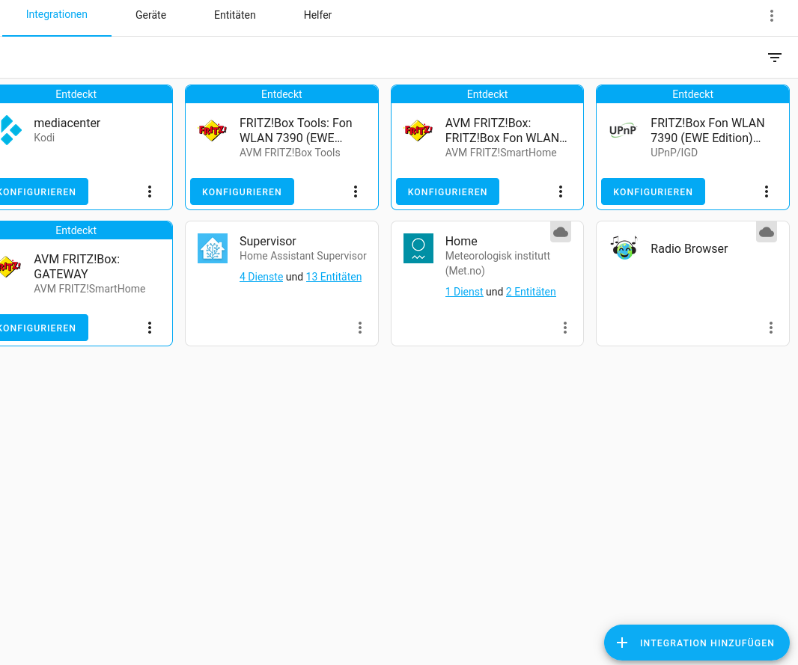Click the UPnP/IGD logo
The image size is (798, 665).
(x=623, y=129)
